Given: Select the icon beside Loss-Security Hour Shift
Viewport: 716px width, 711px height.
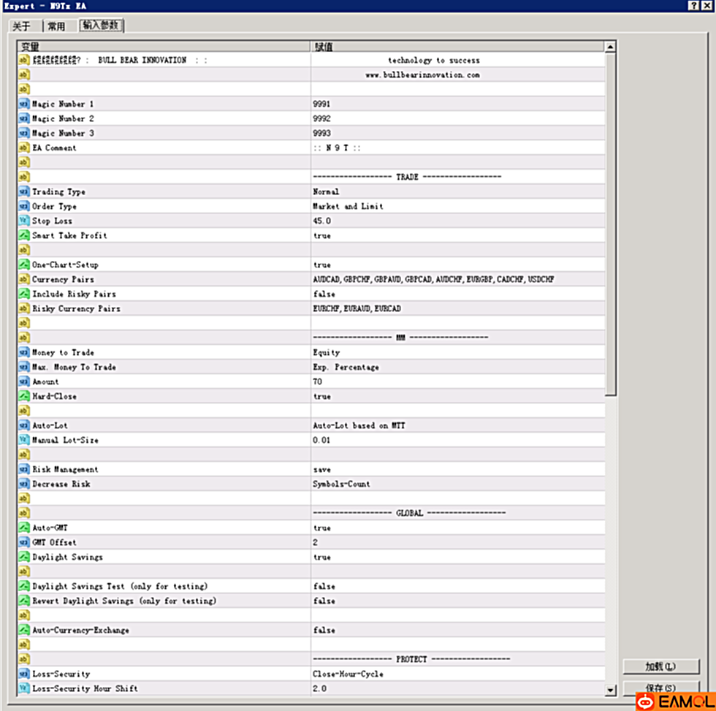Looking at the screenshot, I should tap(23, 688).
